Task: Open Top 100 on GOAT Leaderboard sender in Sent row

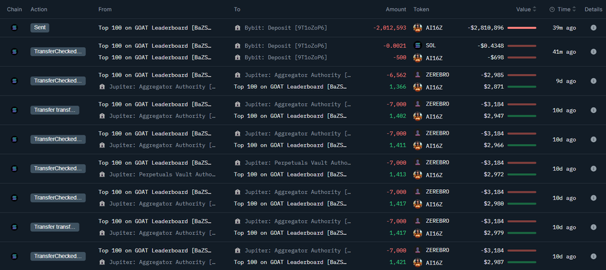Action: point(155,28)
